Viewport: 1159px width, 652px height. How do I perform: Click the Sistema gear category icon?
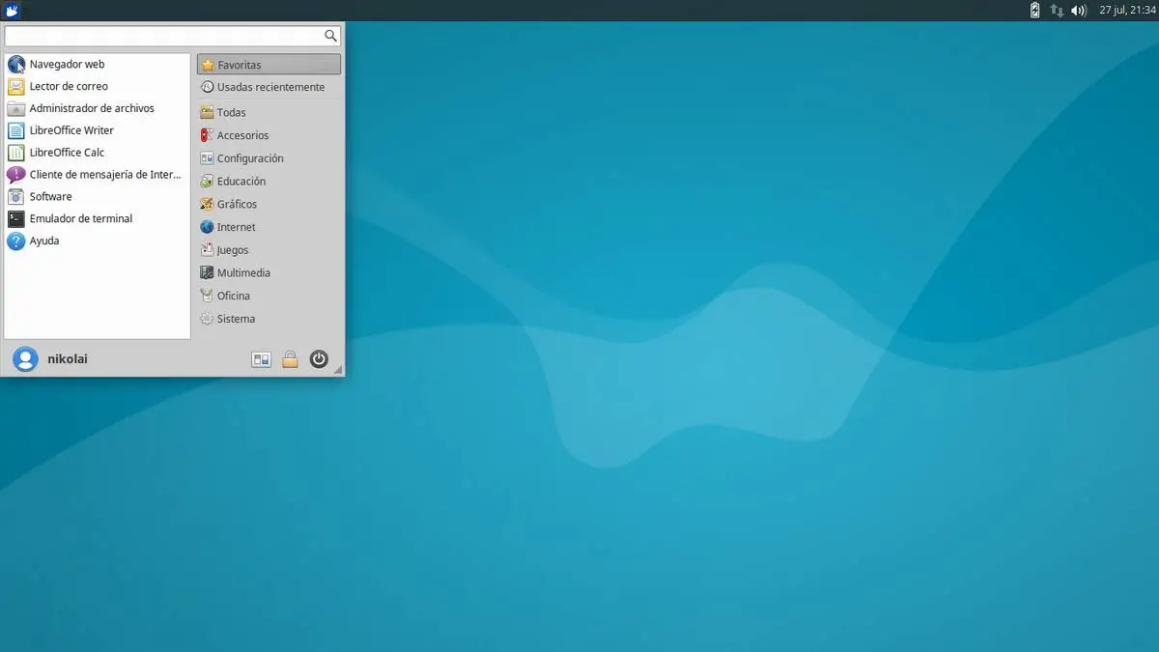point(207,319)
